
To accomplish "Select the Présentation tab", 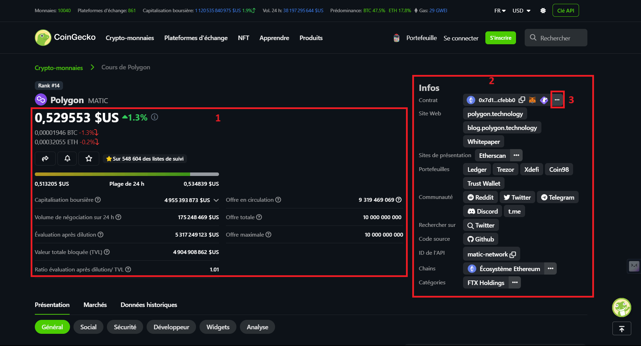I will click(x=52, y=305).
